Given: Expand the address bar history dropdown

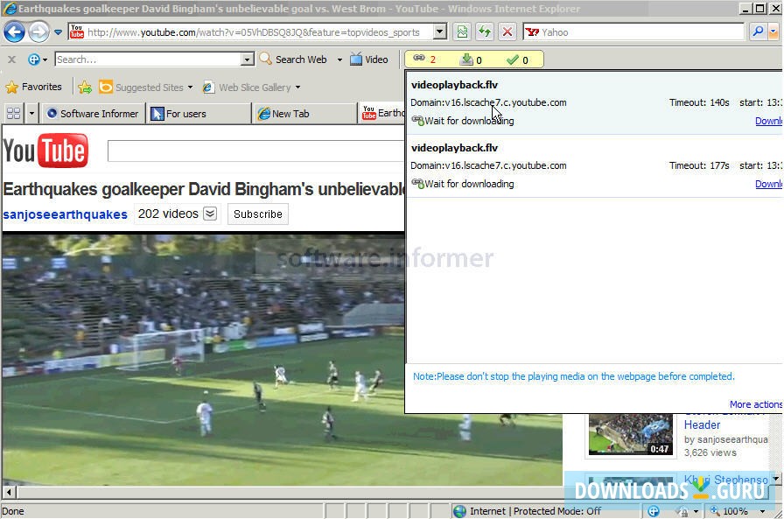Looking at the screenshot, I should [x=440, y=32].
